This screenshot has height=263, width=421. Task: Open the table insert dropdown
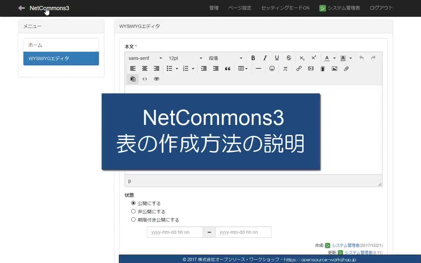243,69
